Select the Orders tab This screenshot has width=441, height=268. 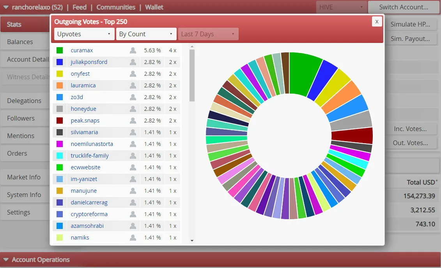tap(25, 153)
